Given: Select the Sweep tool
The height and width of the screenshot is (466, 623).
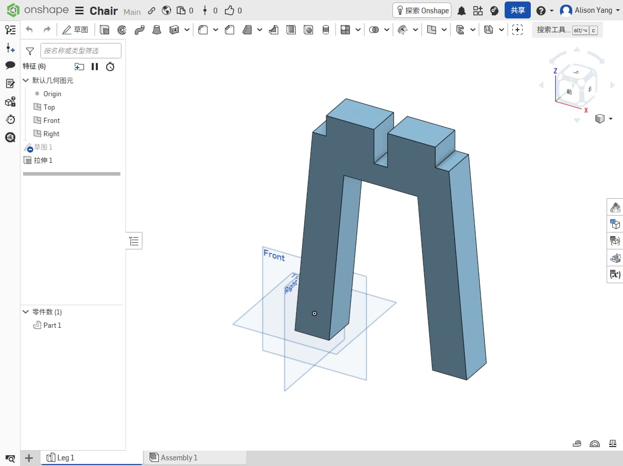Looking at the screenshot, I should point(139,30).
